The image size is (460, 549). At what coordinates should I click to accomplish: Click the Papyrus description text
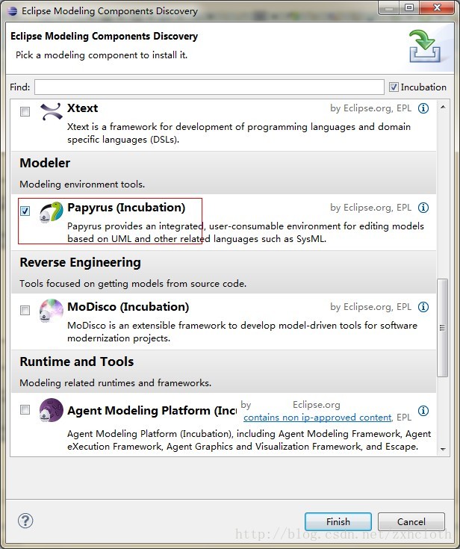pos(246,232)
